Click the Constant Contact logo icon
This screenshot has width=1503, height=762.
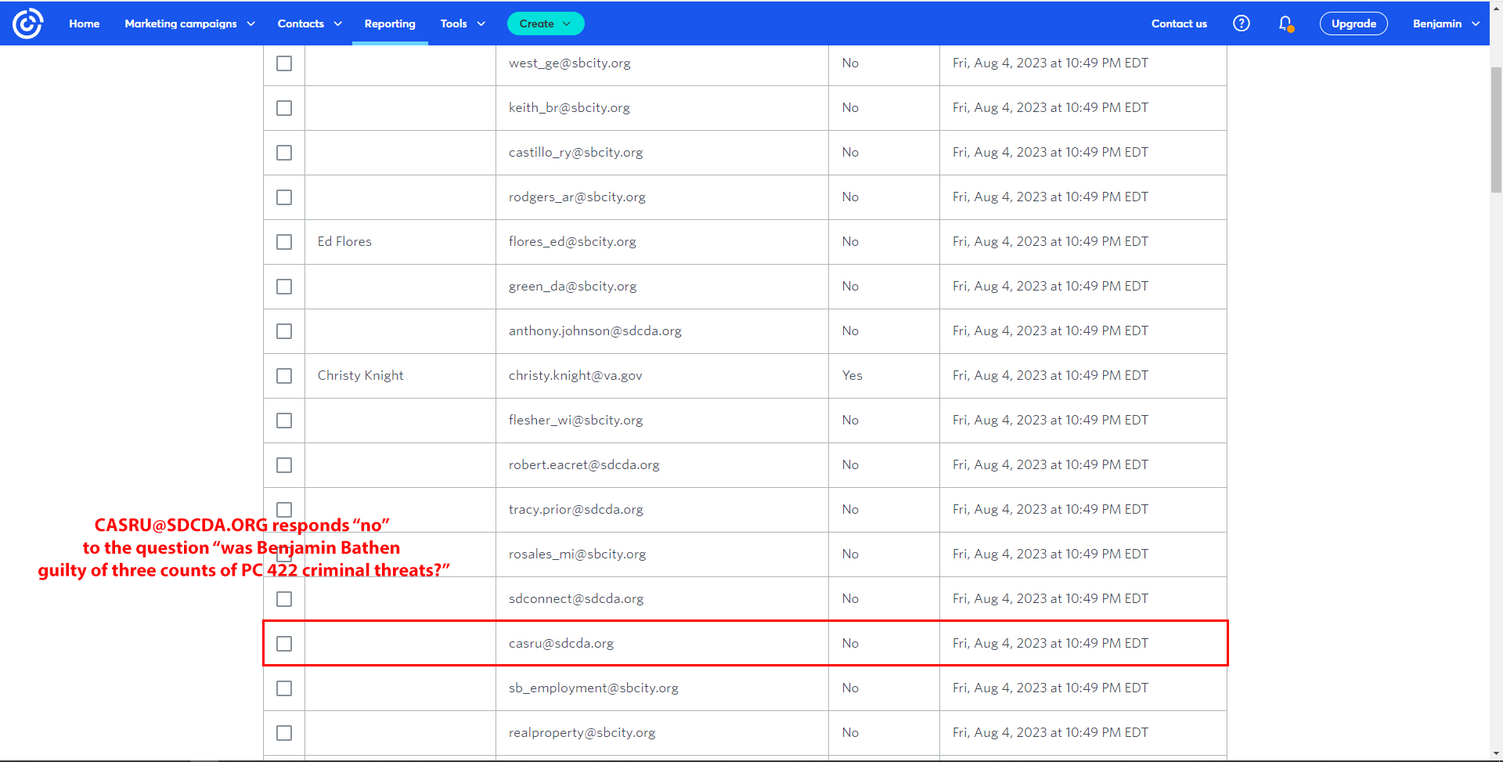point(27,23)
